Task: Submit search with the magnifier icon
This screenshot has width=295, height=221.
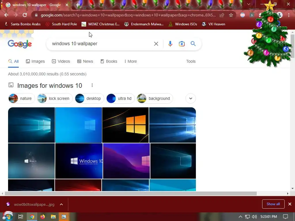Action: (193, 44)
